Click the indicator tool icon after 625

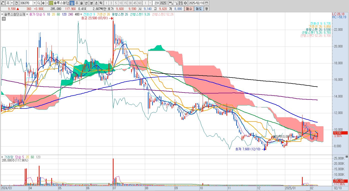click(x=171, y=3)
